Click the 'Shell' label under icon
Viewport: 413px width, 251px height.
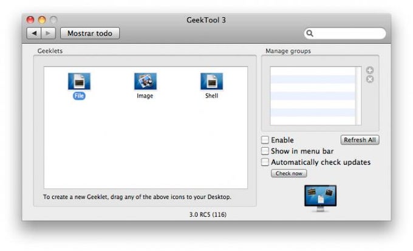[x=211, y=95]
